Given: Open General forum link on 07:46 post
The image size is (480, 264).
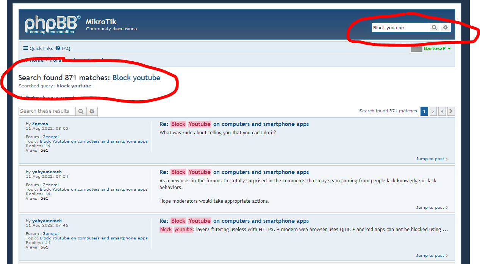Looking at the screenshot, I should pyautogui.click(x=50, y=233).
